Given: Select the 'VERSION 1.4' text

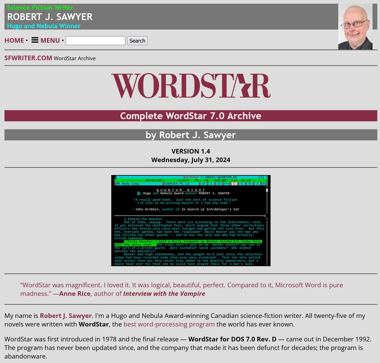Looking at the screenshot, I should point(191,151).
